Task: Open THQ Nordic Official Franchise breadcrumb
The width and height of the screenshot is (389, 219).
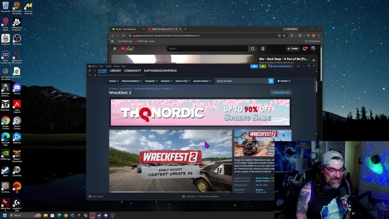Action: click(146, 89)
